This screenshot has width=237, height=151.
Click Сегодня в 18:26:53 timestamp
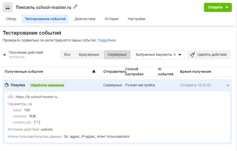[195, 85]
